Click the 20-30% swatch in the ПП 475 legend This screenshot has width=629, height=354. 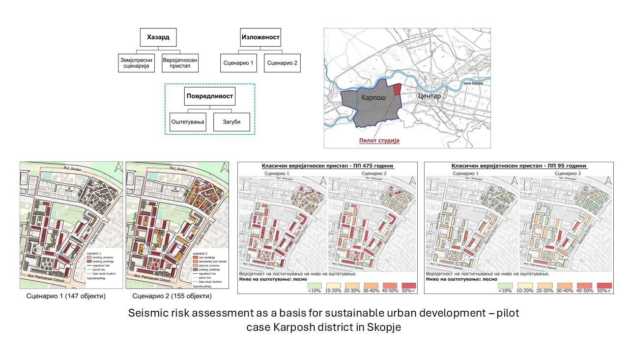pos(352,285)
